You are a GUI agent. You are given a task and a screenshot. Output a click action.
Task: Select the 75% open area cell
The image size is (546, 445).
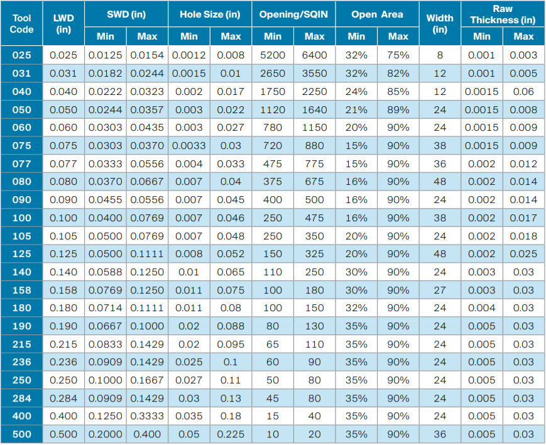coord(398,55)
